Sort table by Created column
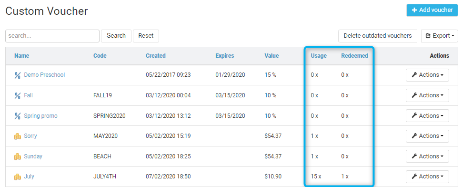This screenshot has height=187, width=462. point(156,56)
